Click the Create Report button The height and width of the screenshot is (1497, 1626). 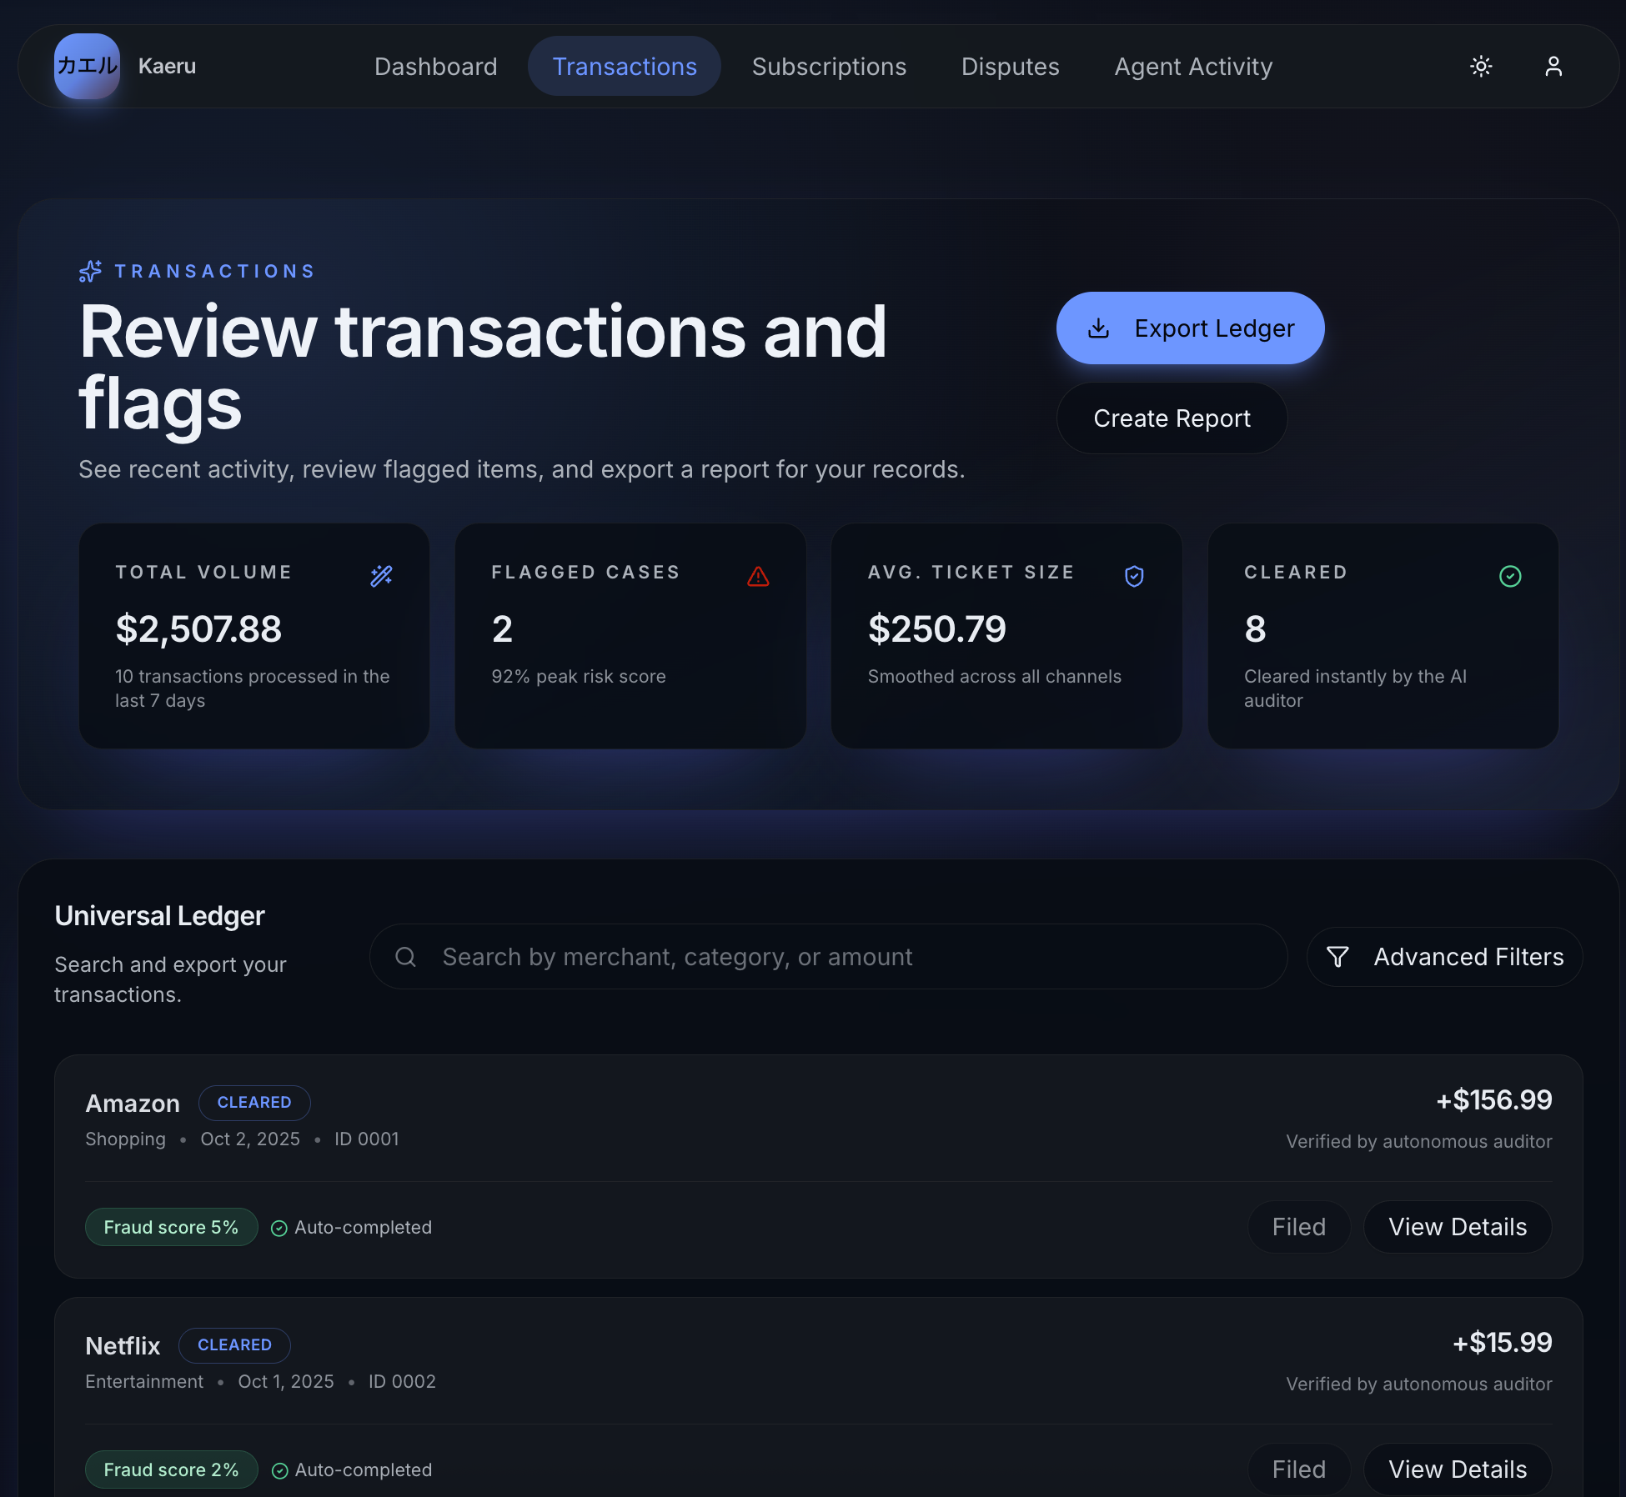pos(1172,418)
